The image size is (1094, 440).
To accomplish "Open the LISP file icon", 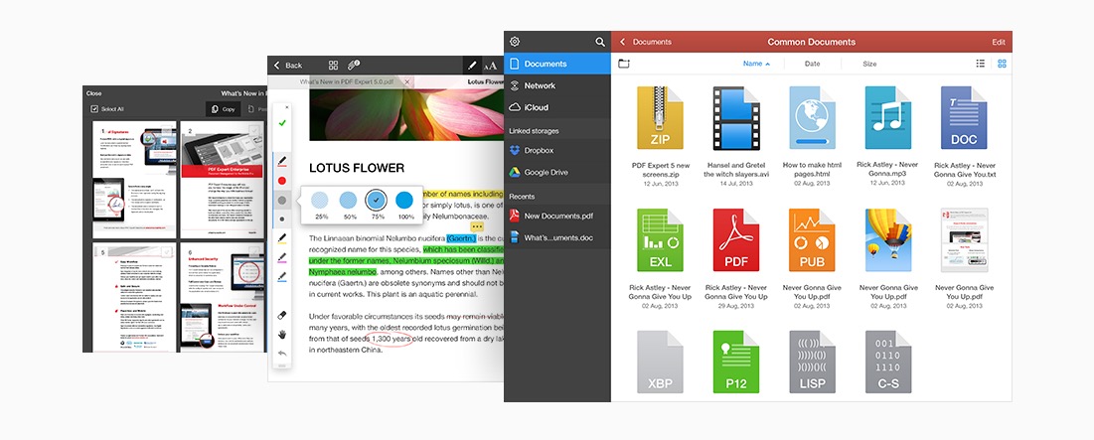I will [812, 362].
